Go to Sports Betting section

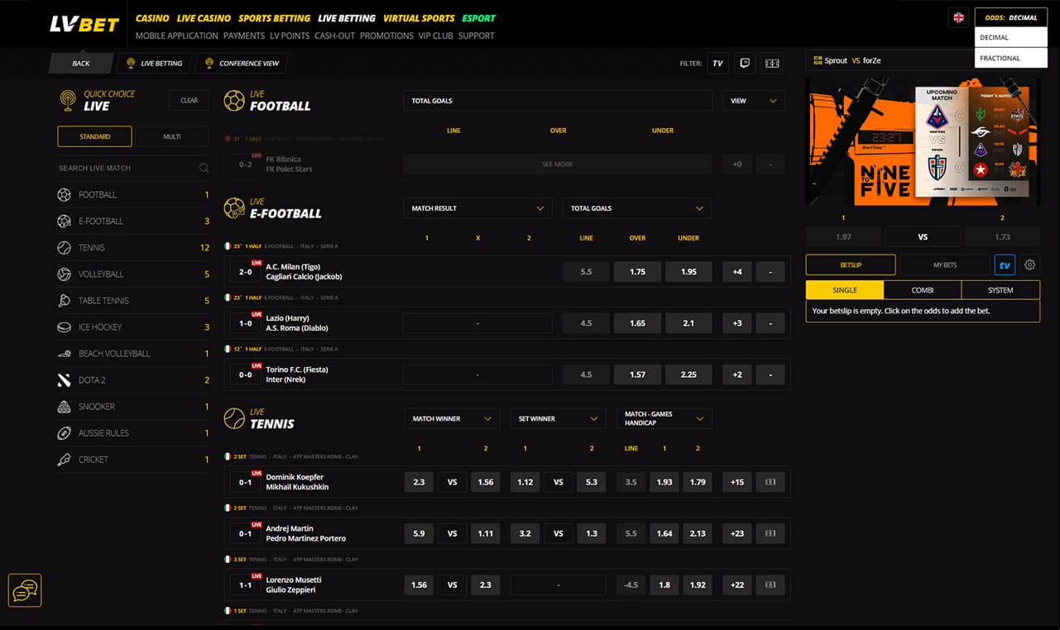[274, 18]
